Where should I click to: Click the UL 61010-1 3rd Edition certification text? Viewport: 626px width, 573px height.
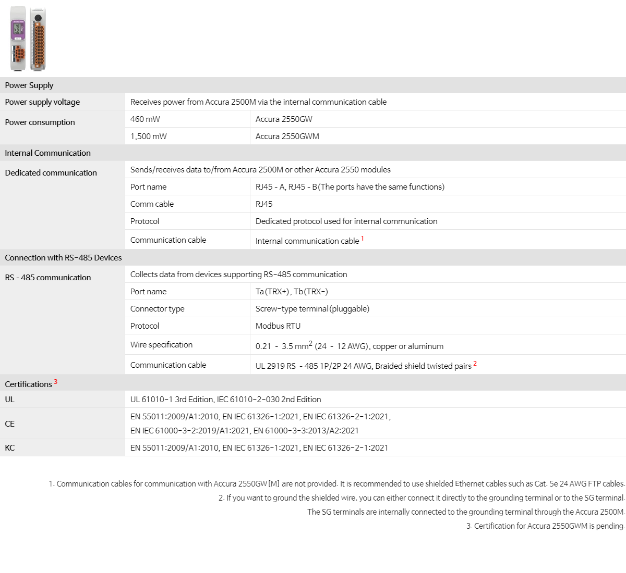click(225, 400)
